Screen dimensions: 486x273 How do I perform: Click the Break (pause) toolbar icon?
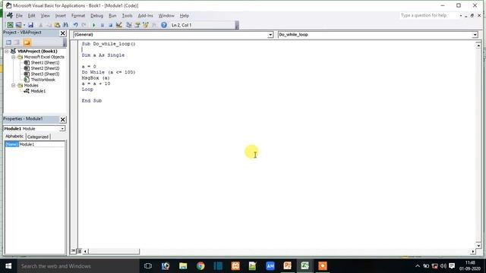[x=103, y=25]
